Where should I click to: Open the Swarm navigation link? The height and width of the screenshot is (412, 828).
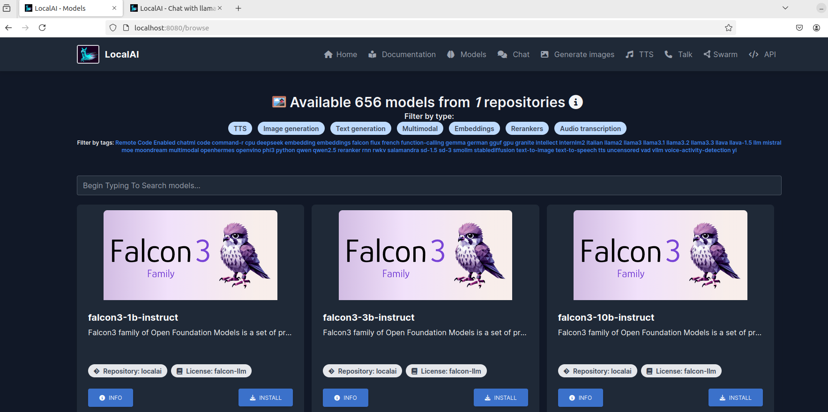pos(720,54)
